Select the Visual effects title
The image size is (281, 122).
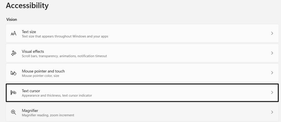(33, 51)
